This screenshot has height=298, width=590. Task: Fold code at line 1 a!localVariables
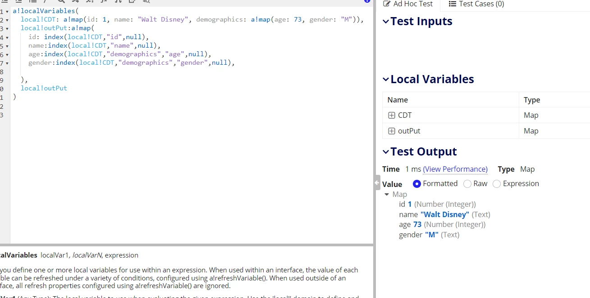tap(7, 11)
